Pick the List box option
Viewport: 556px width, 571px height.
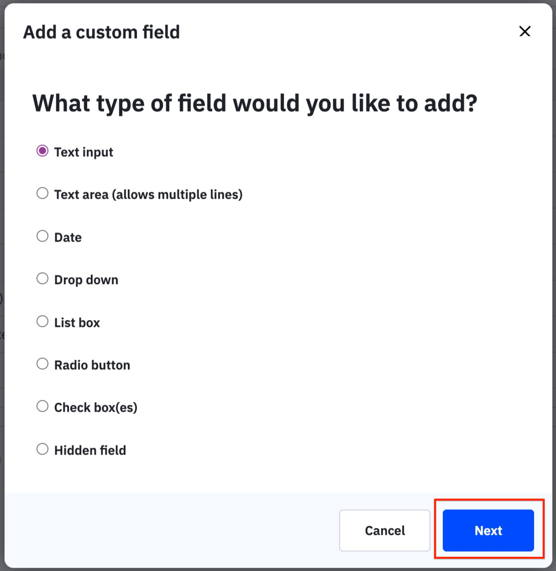pyautogui.click(x=42, y=321)
